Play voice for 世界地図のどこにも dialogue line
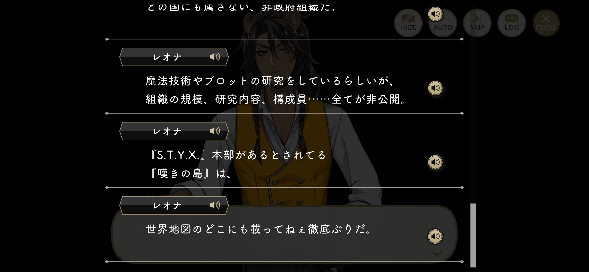This screenshot has height=272, width=589. click(x=435, y=236)
